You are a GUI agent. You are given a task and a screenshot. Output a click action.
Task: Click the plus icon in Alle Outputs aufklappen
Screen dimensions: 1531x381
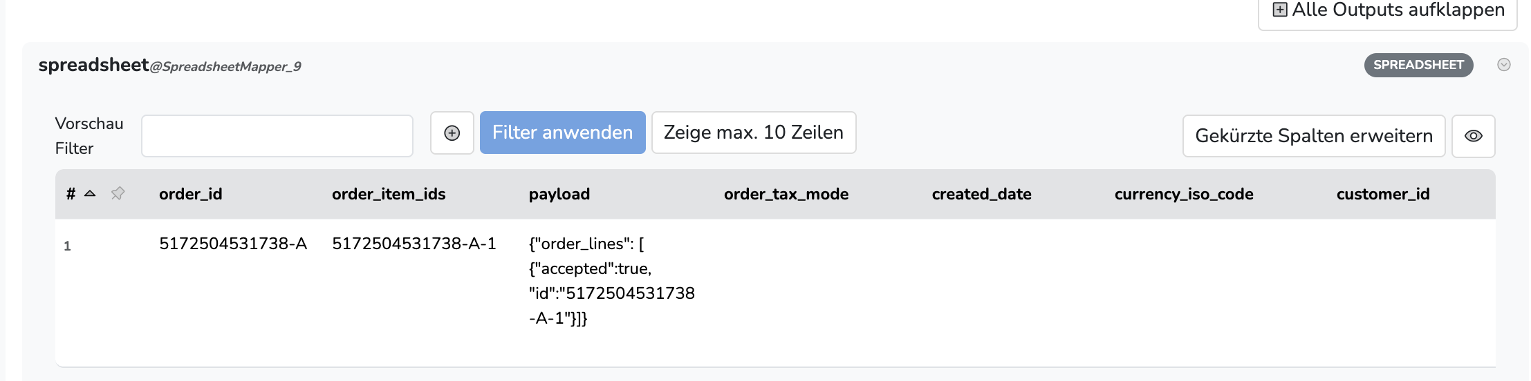coord(1280,10)
